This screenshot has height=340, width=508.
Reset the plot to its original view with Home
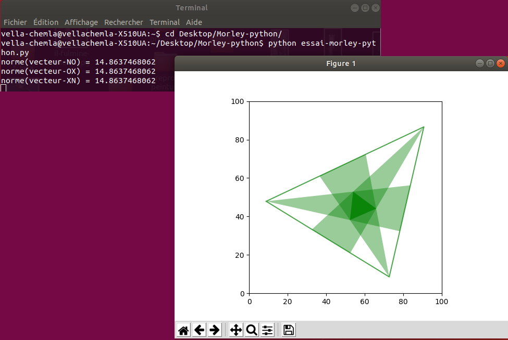pos(183,330)
